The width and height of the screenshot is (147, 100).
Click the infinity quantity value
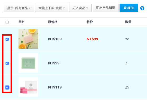(127, 38)
